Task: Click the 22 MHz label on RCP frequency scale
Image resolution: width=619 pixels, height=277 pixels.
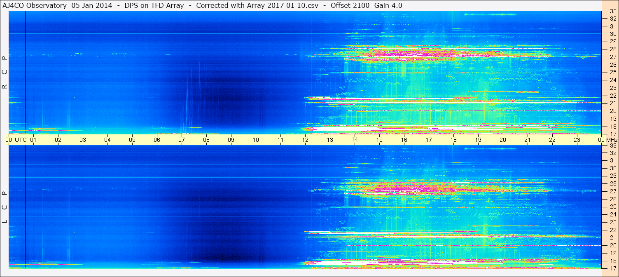Action: (x=612, y=96)
